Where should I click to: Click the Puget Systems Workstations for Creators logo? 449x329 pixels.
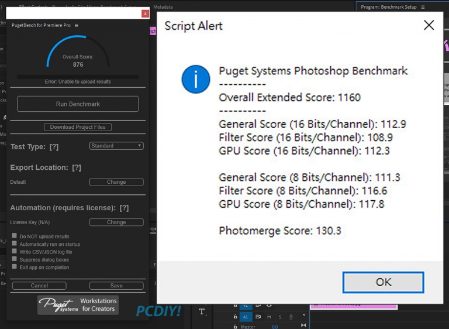click(x=78, y=305)
